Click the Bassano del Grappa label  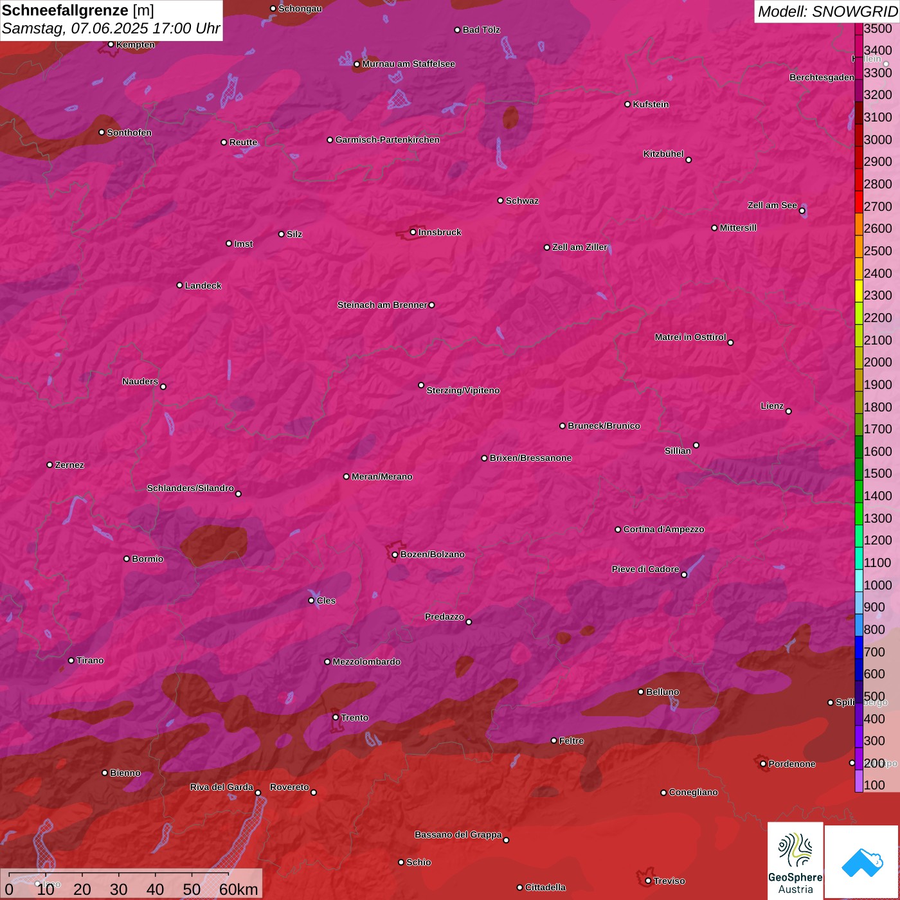tap(458, 834)
